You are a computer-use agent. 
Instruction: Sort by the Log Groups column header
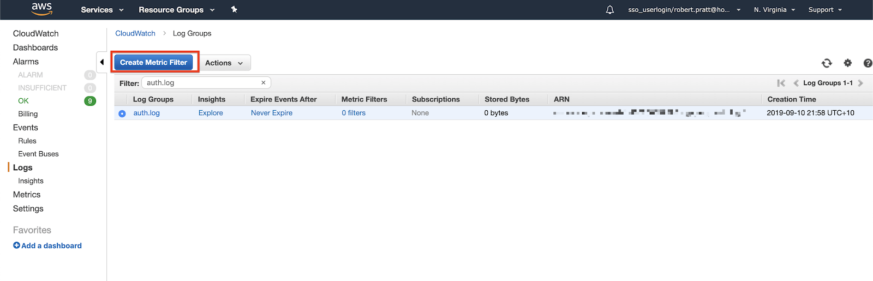click(153, 99)
